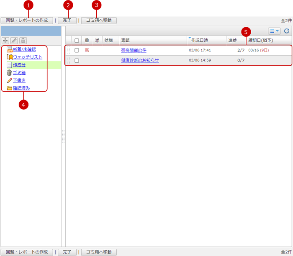Sort by 締切日(猶予) column header
Screen dimensions: 293x256
[262, 41]
